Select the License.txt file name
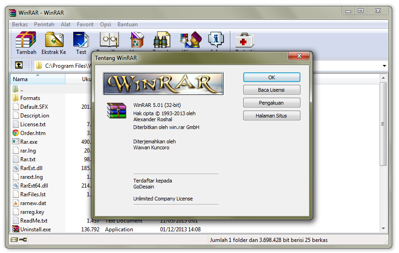 (x=33, y=124)
